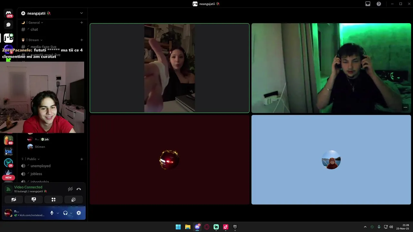
Task: Open 10 bulangii / neangajatii channel link
Action: (x=30, y=191)
